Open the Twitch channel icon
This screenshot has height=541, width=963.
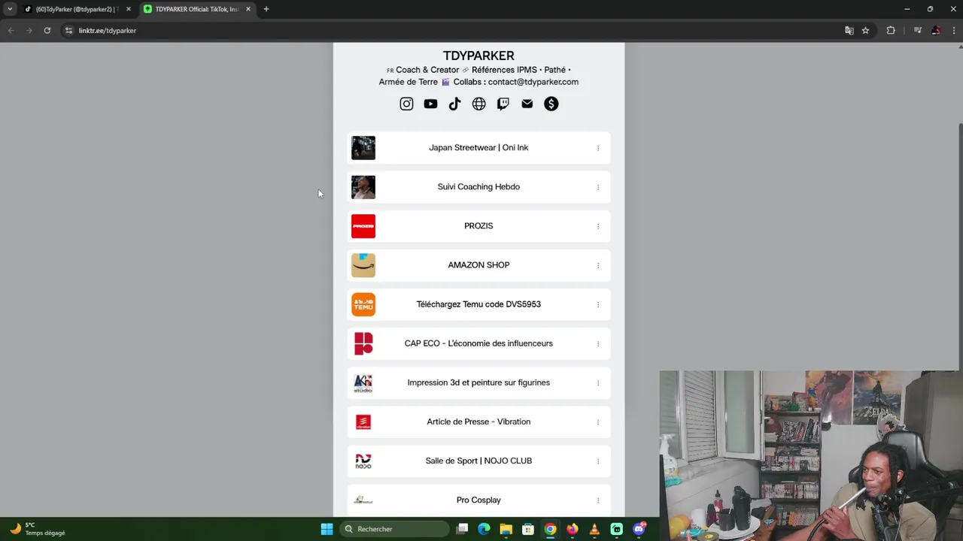click(503, 104)
